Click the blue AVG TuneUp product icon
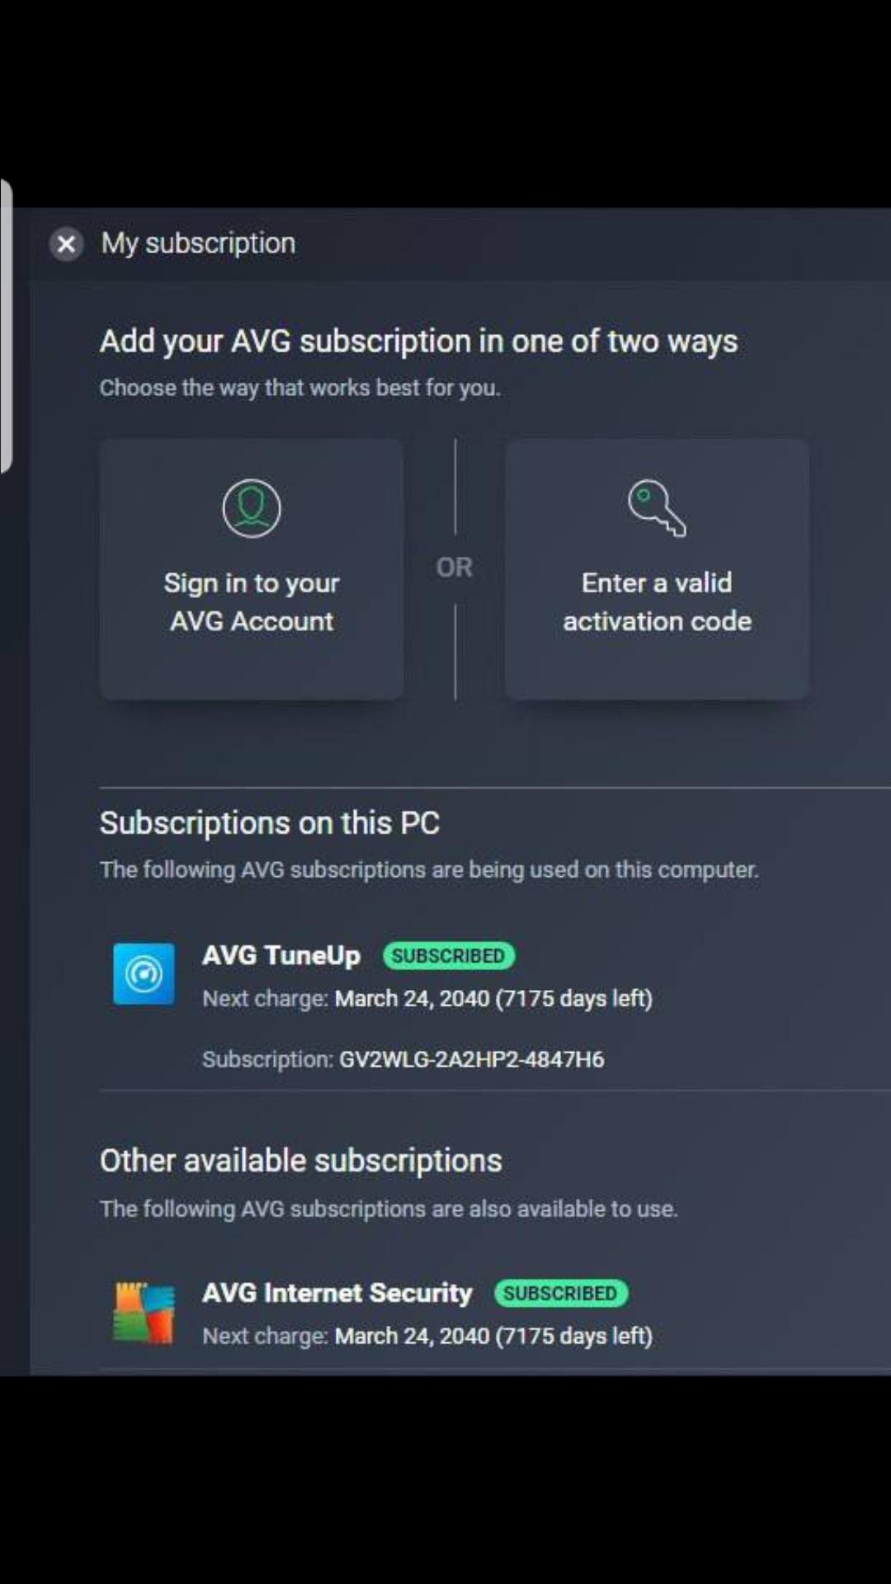Image resolution: width=891 pixels, height=1584 pixels. tap(144, 973)
